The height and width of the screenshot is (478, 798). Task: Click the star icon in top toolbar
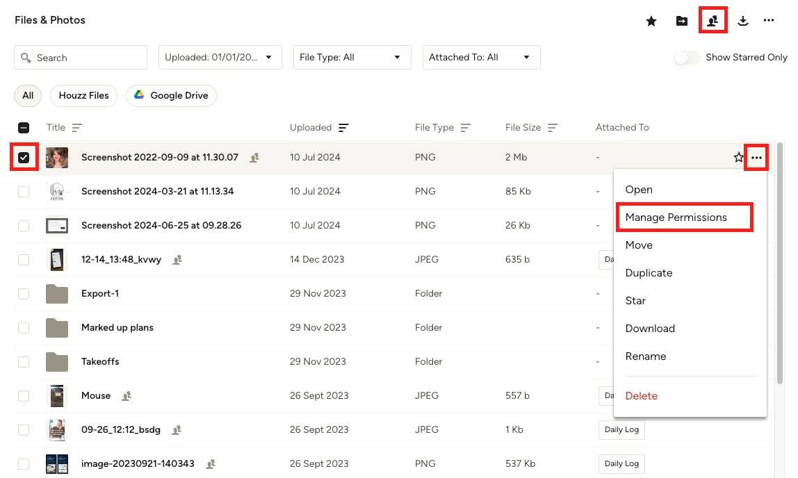(651, 21)
